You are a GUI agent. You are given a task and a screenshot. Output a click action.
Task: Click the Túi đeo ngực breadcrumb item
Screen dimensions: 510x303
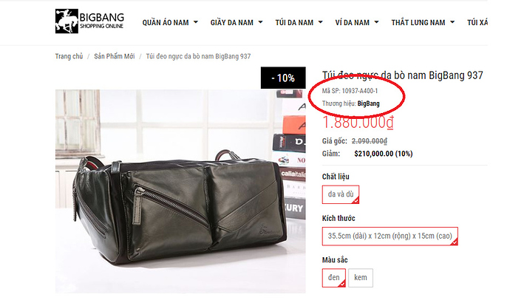198,56
